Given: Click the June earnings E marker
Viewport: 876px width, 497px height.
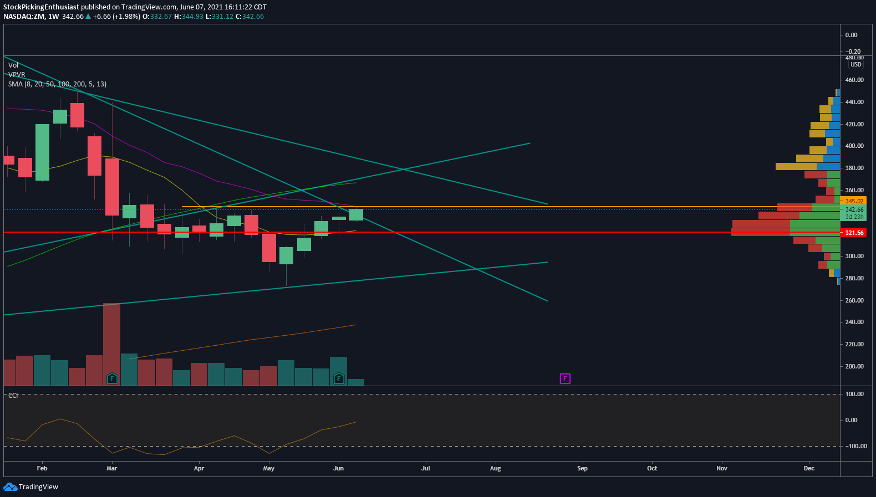Looking at the screenshot, I should 339,379.
